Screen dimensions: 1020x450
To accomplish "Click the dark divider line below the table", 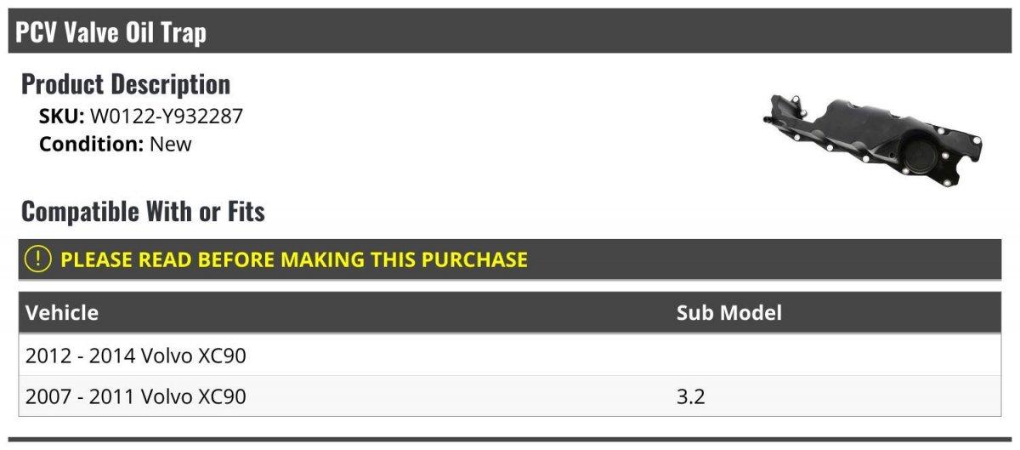I will tap(510, 440).
